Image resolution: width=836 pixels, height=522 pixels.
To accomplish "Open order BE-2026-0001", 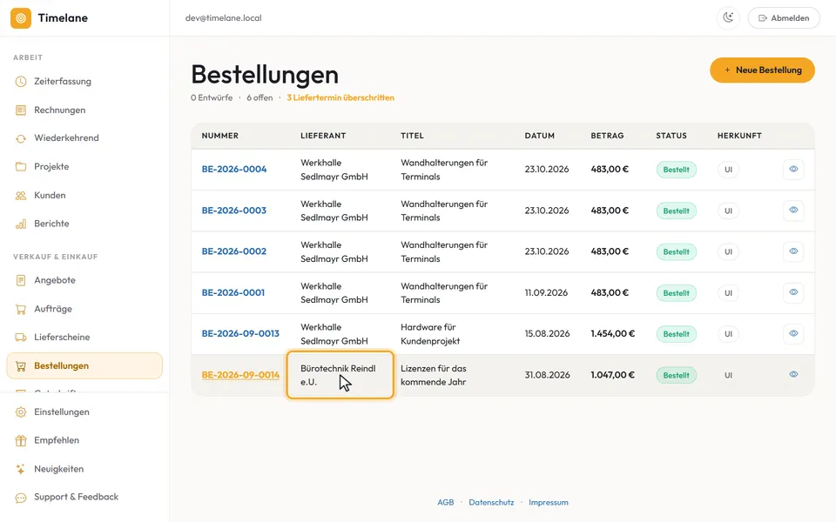I will 233,293.
